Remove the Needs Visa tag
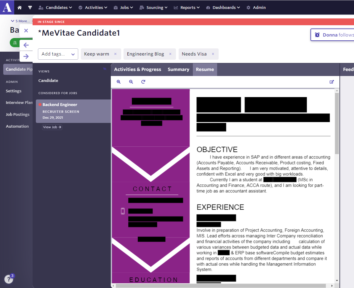This screenshot has height=288, width=354. [x=213, y=54]
